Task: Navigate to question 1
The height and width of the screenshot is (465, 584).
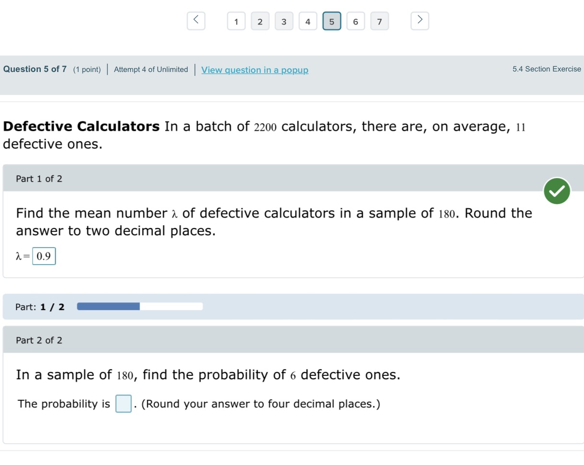Action: (236, 22)
